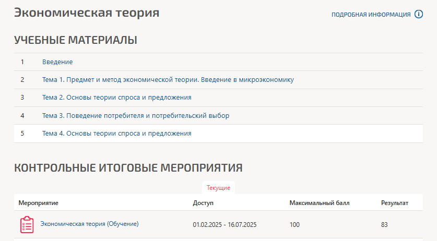
Task: Open Экономическая теория (Обучение) event link
Action: [89, 224]
